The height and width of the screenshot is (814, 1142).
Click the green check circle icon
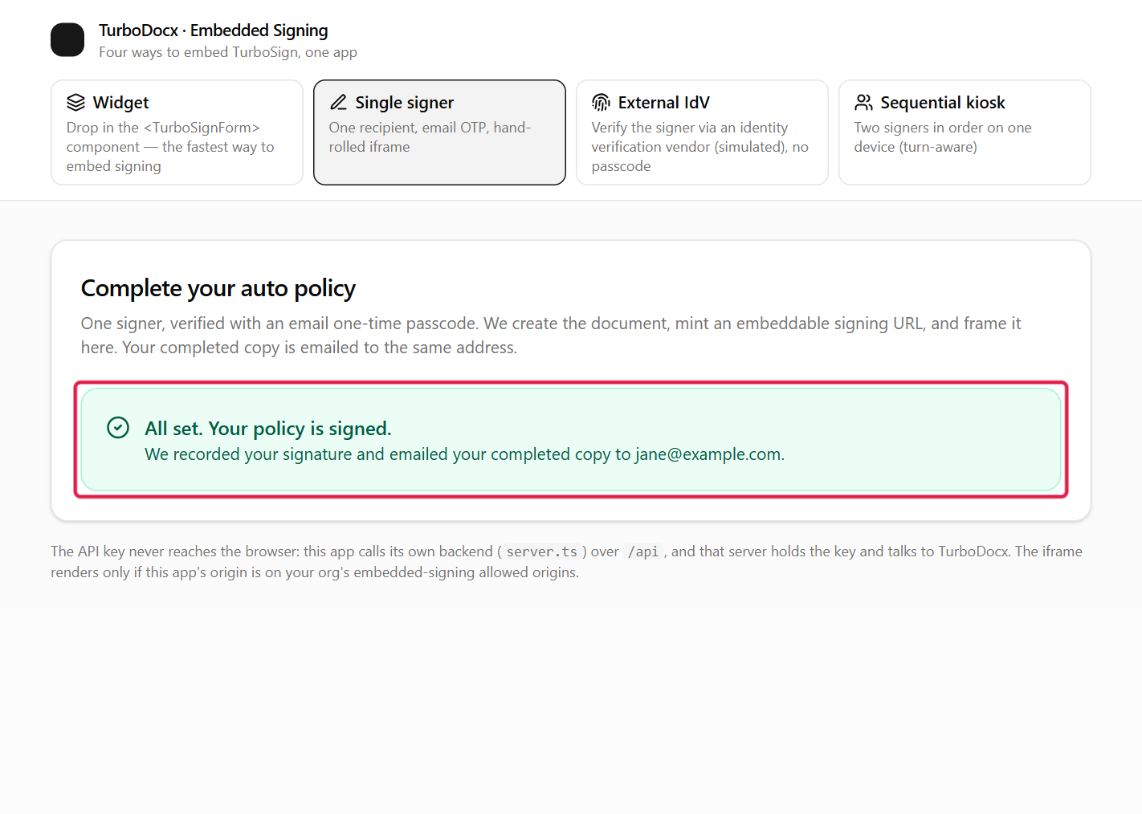pyautogui.click(x=118, y=428)
